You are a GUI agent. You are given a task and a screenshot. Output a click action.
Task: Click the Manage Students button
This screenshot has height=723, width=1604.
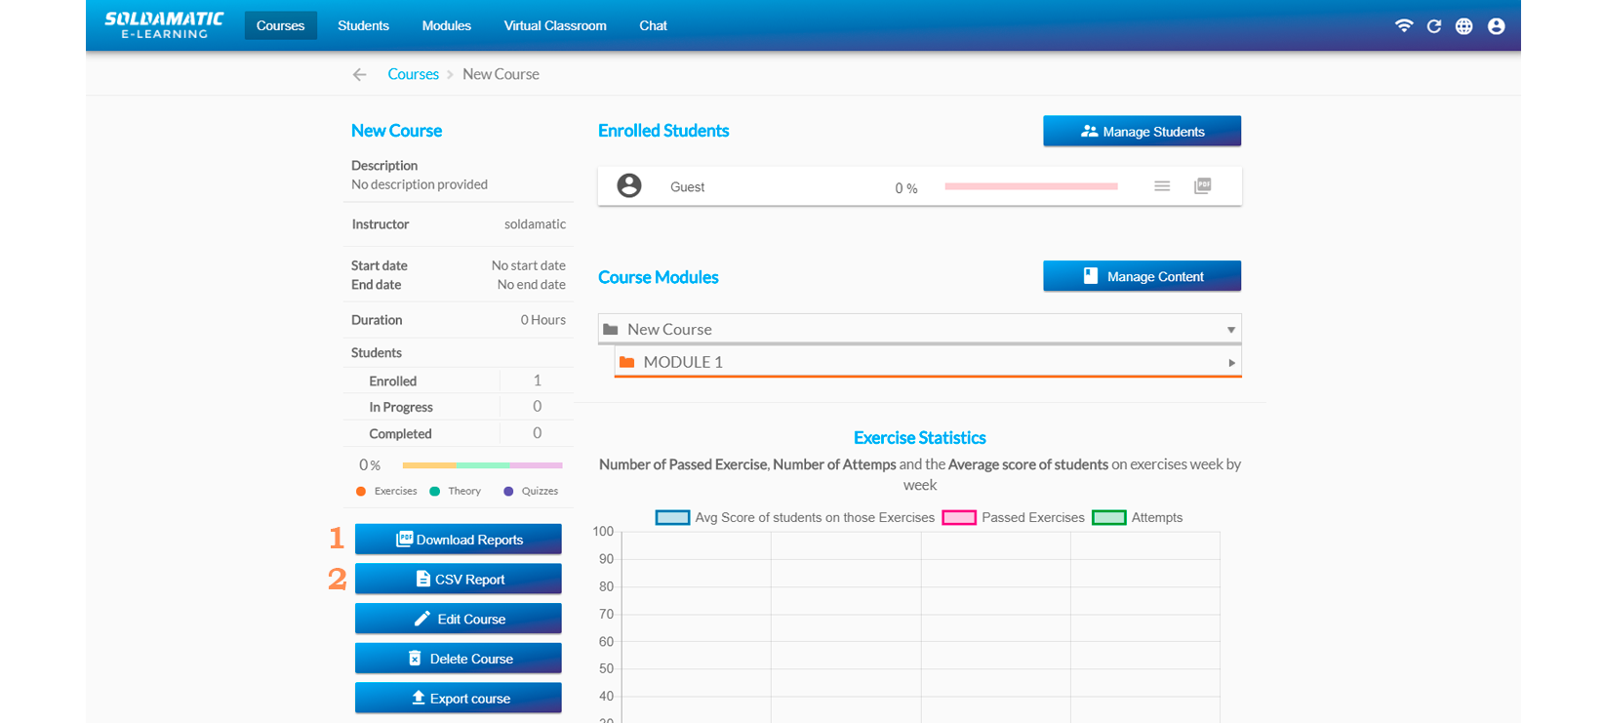coord(1142,132)
